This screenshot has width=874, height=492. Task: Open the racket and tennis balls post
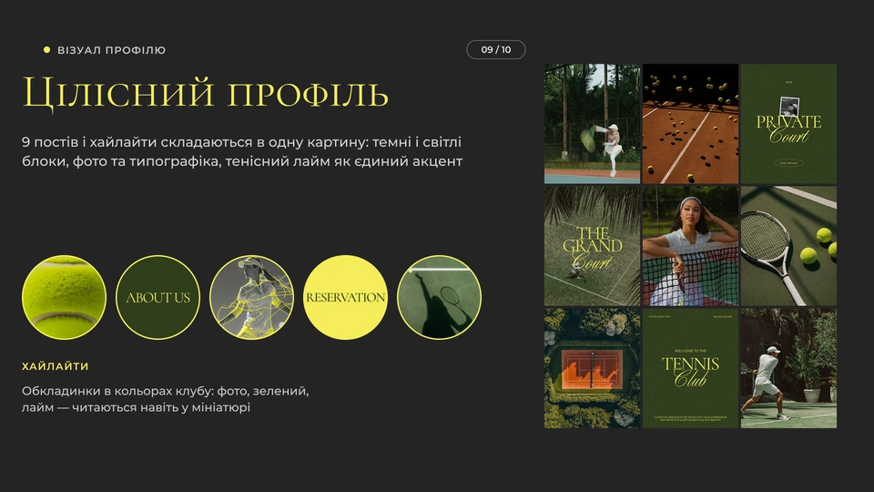click(x=788, y=246)
